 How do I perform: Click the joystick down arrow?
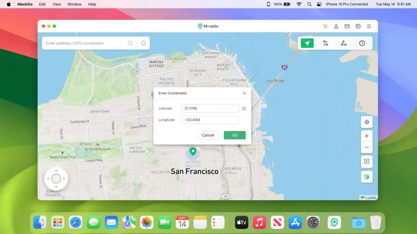56,187
